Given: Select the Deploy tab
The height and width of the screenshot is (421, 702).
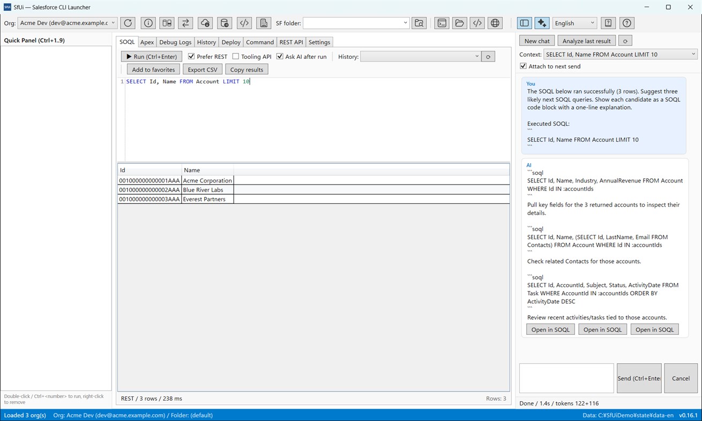Looking at the screenshot, I should tap(231, 42).
